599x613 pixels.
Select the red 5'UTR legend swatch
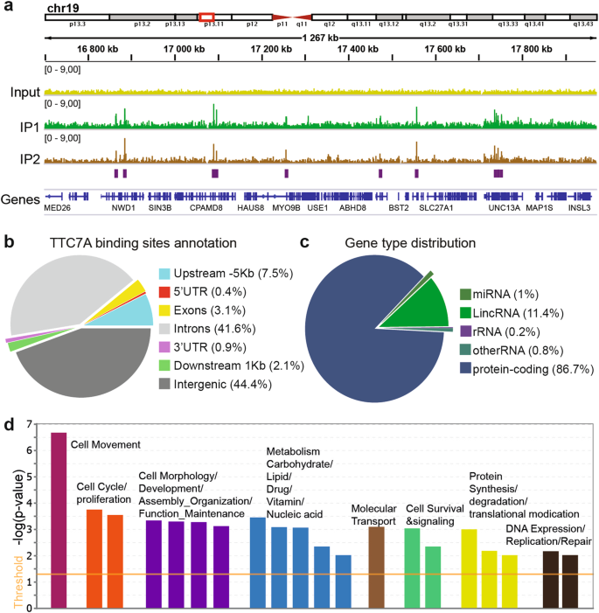pyautogui.click(x=164, y=292)
